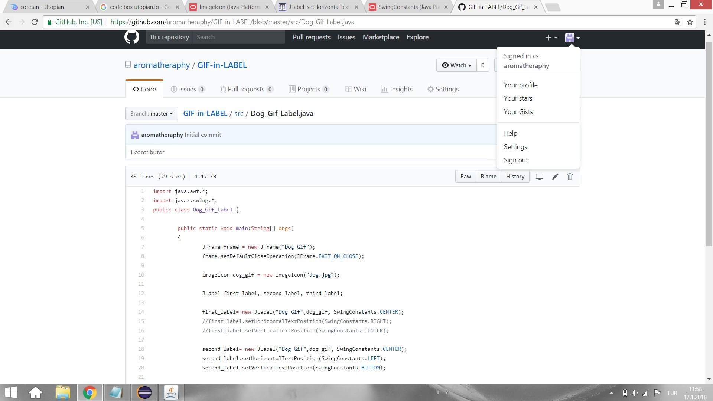Open the home icon app in the taskbar
Screen dimensions: 713x401
point(36,392)
